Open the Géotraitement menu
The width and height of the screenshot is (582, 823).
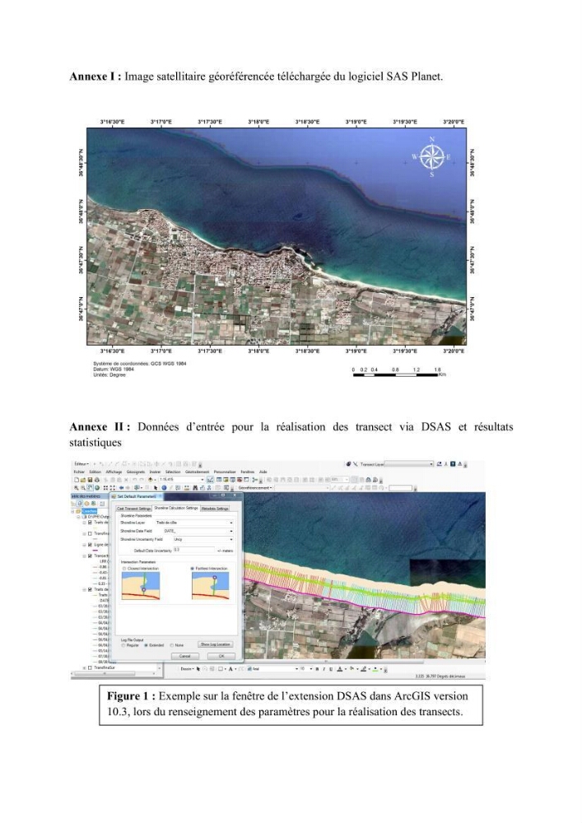tap(198, 472)
